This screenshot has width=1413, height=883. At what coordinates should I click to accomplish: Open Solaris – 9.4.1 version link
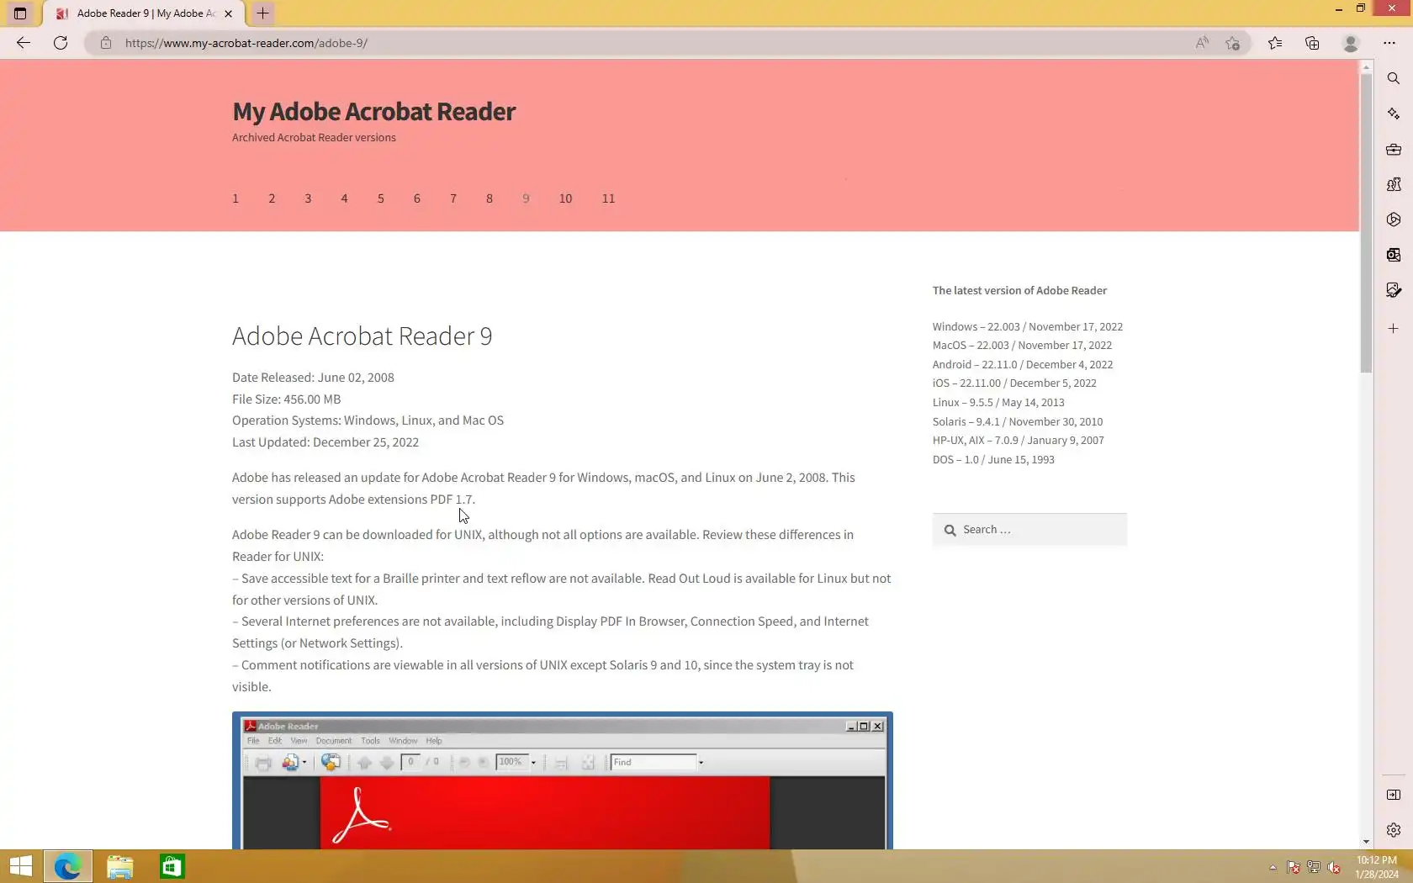coord(1018,421)
